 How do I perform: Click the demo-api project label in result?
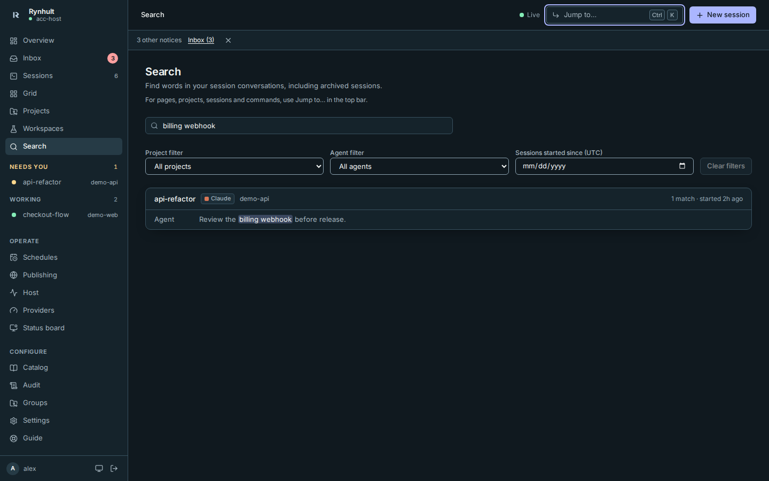pyautogui.click(x=254, y=199)
